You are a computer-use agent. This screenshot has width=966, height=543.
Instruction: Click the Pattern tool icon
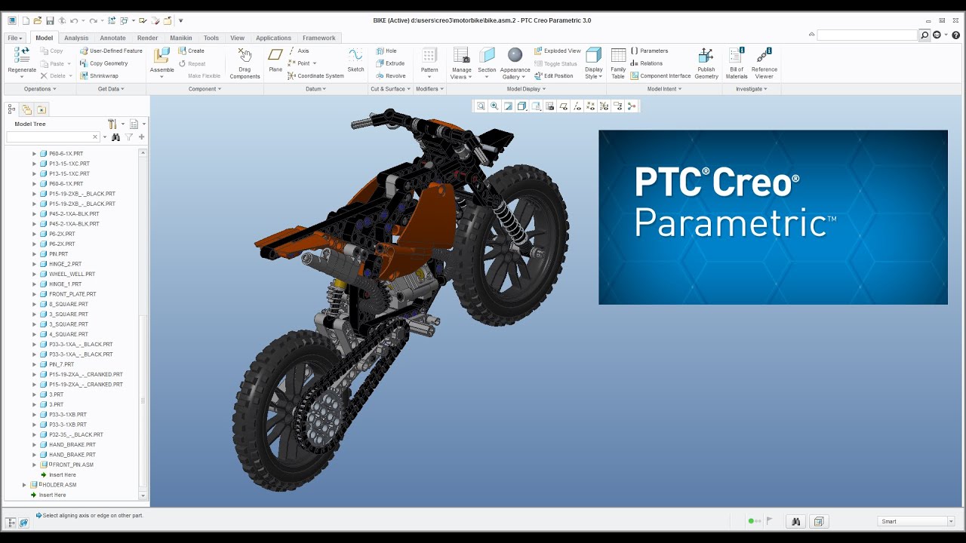pos(429,56)
